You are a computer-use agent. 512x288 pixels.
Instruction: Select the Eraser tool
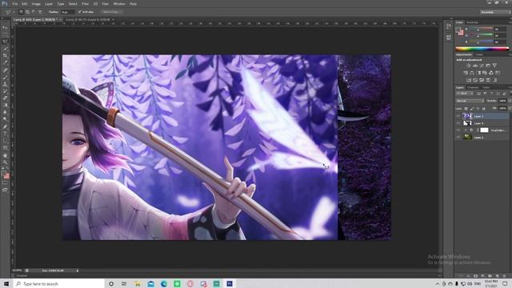click(x=5, y=98)
